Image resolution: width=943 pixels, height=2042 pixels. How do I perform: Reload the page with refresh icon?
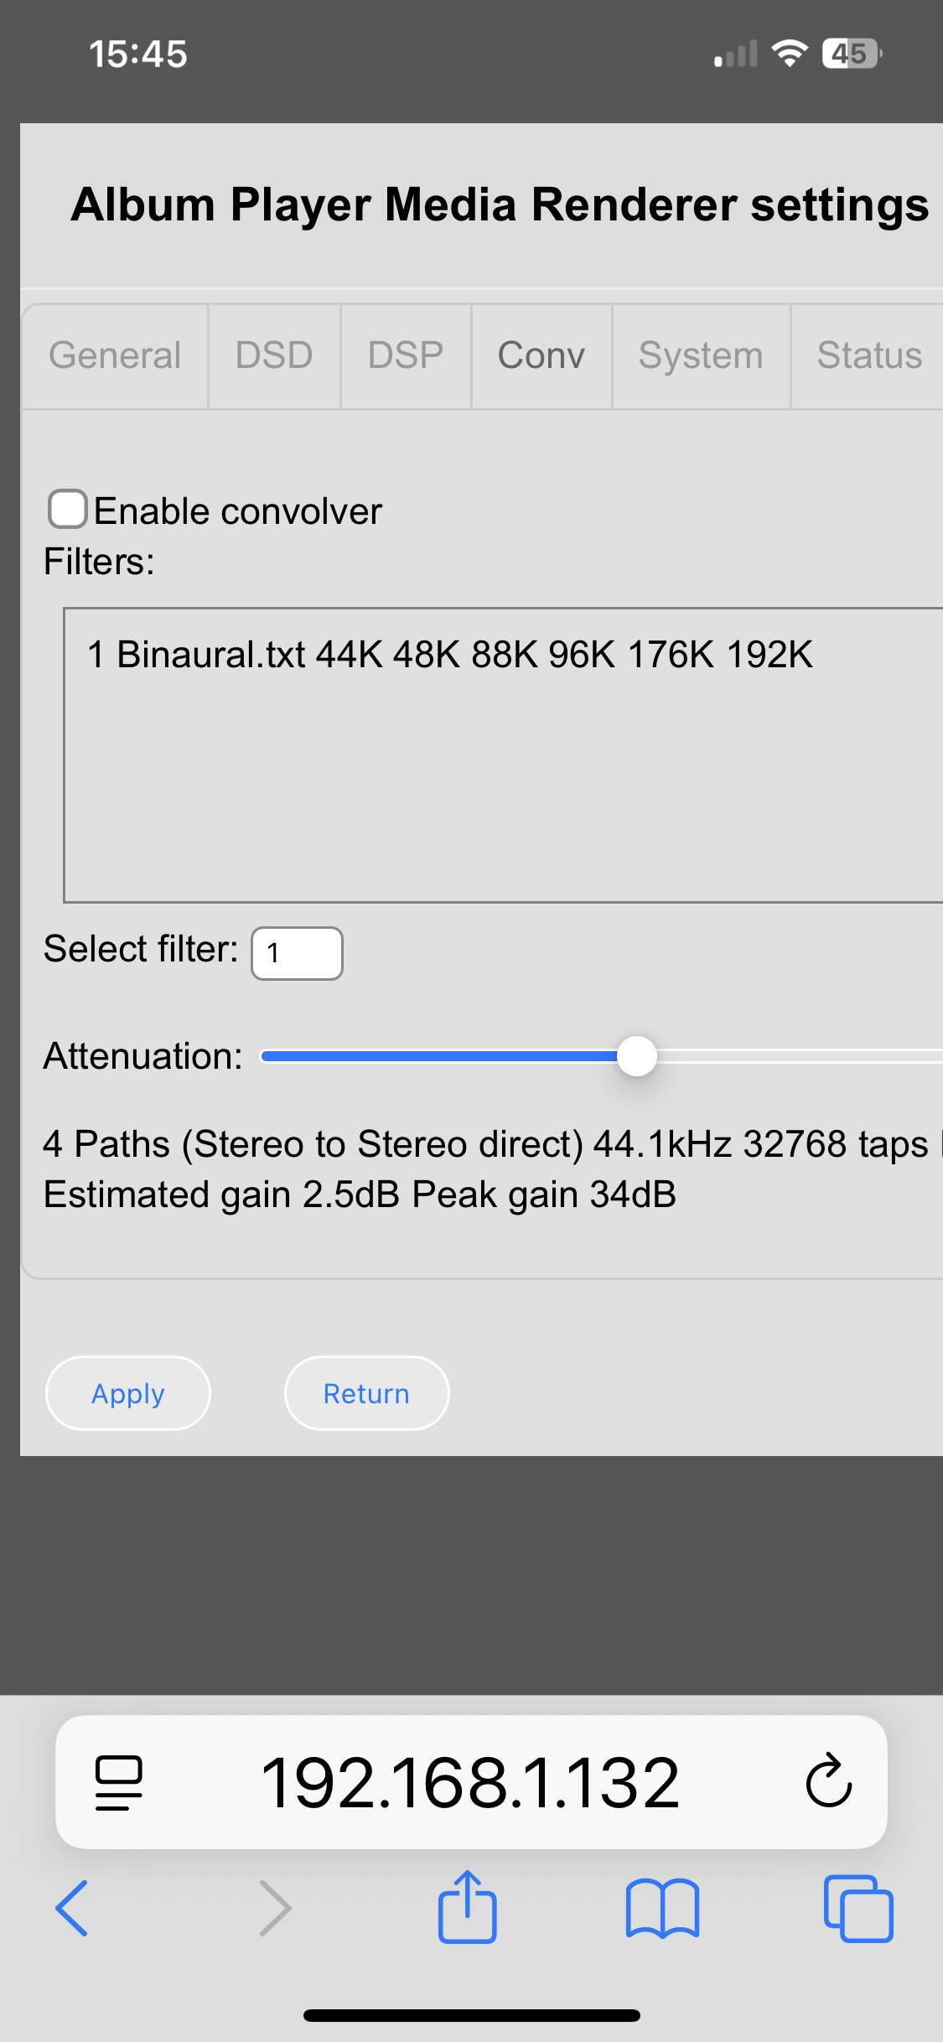pyautogui.click(x=828, y=1780)
